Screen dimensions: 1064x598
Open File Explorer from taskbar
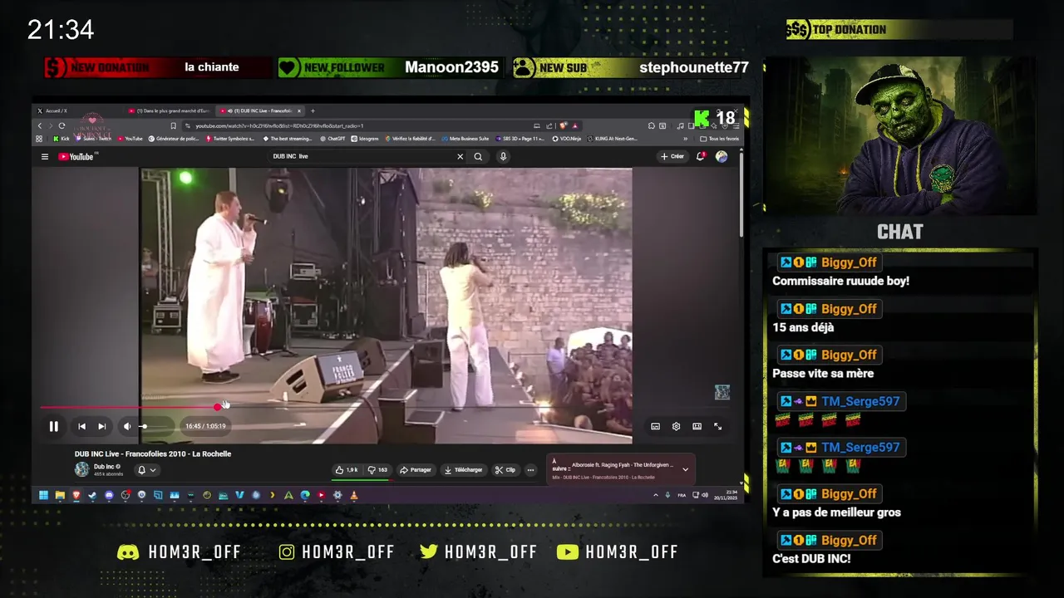coord(60,495)
